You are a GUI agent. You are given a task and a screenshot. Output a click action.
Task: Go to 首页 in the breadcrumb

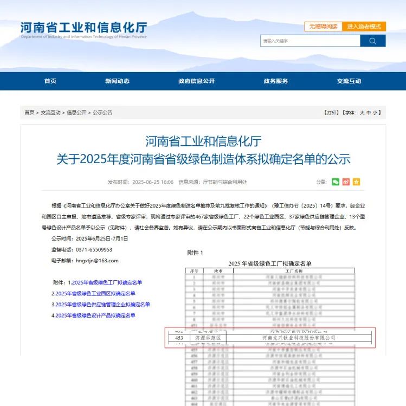pos(29,112)
